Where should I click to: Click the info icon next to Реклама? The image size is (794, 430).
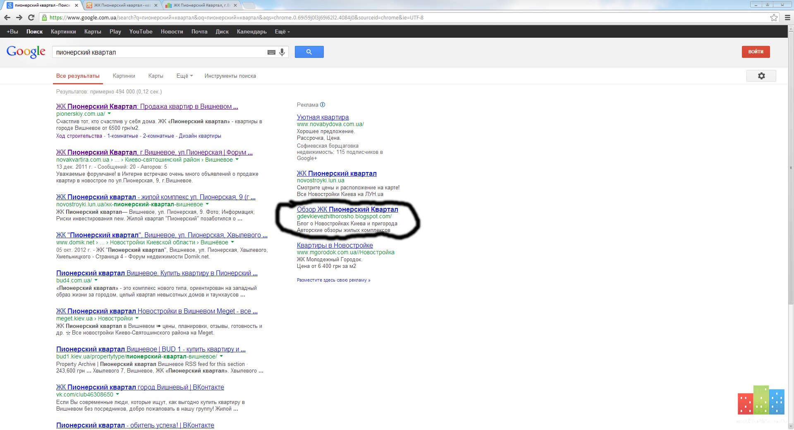click(323, 105)
